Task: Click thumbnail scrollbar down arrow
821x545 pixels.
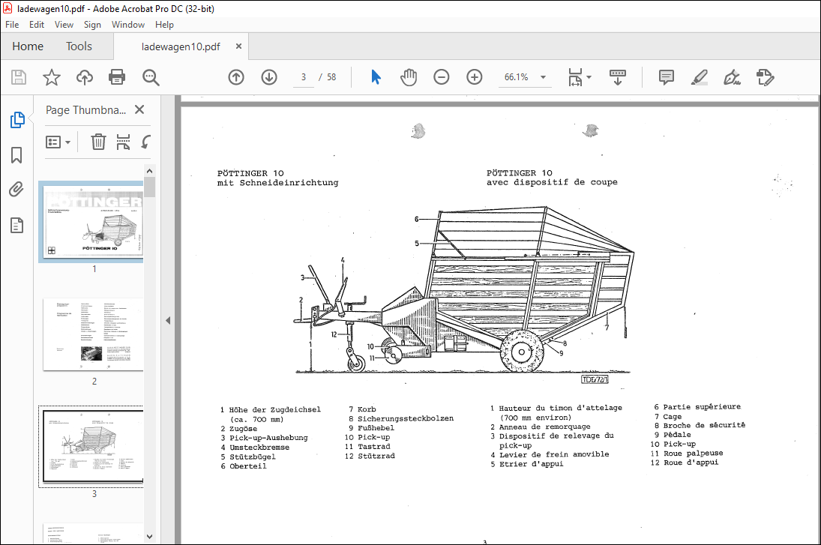Action: [150, 537]
